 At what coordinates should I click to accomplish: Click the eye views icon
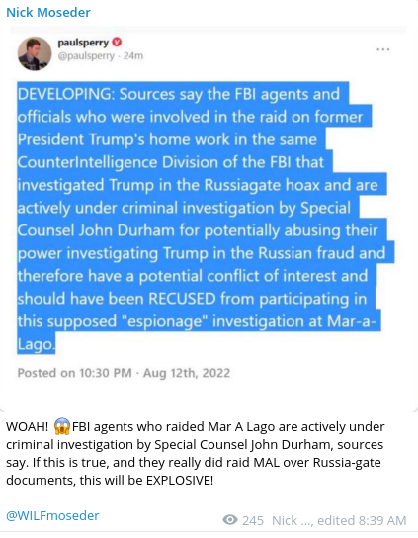point(230,520)
